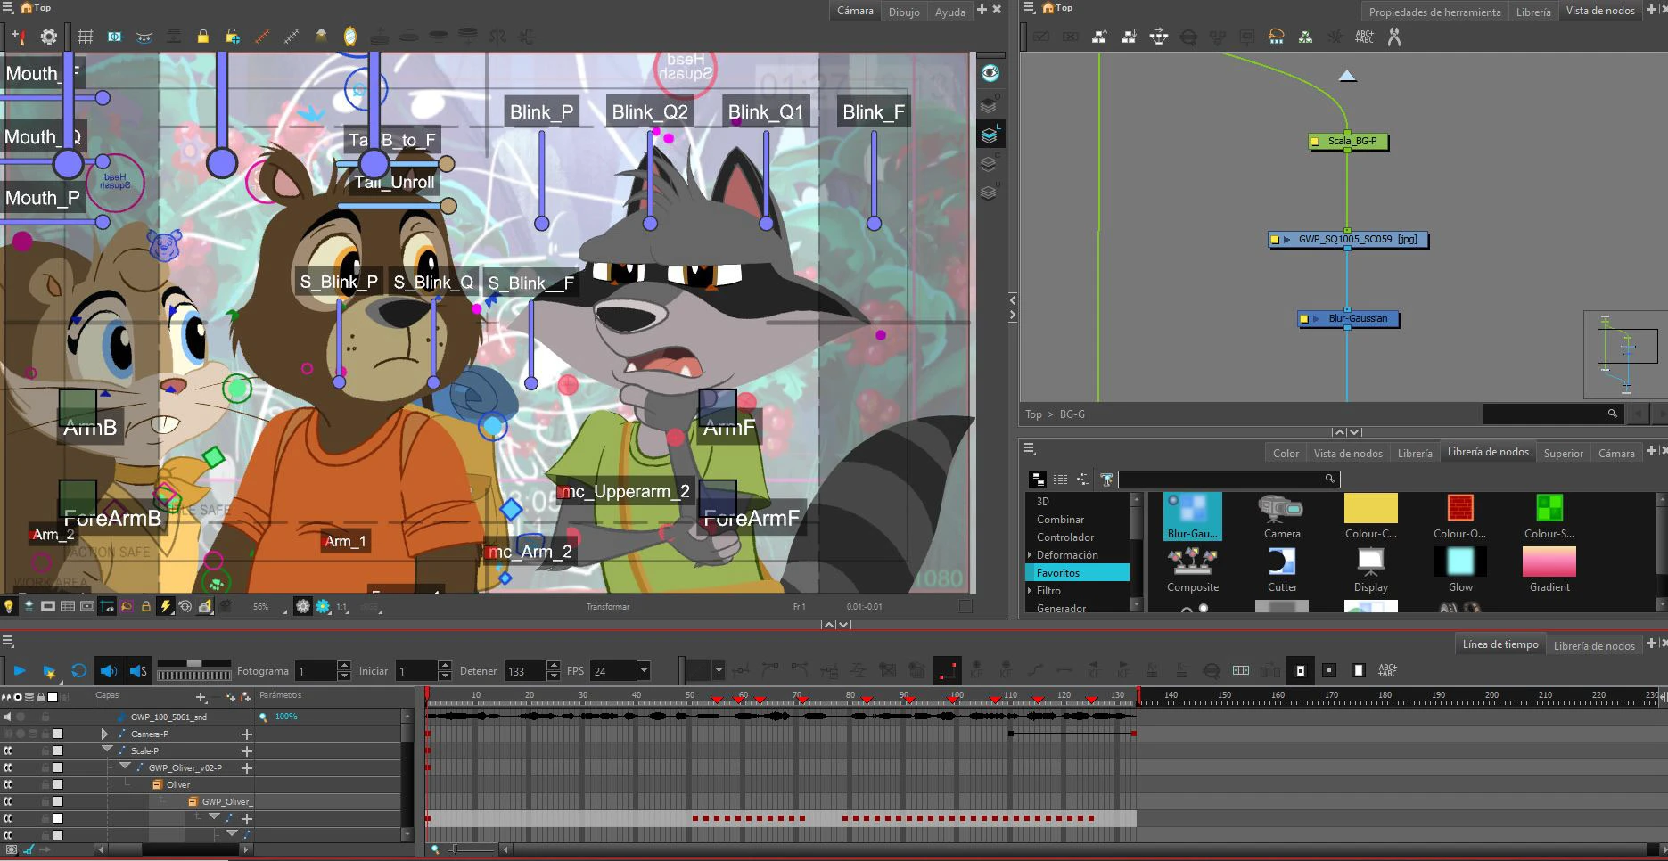Toggle sound playback speaker icon

(108, 671)
